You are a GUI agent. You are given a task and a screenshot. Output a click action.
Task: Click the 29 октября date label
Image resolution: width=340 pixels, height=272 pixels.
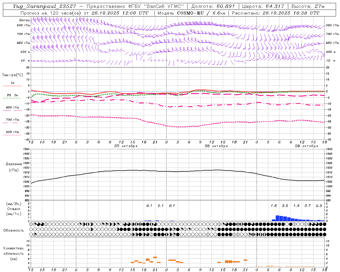point(307,146)
